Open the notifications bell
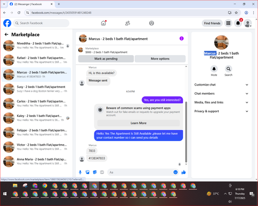The width and height of the screenshot is (258, 206). click(238, 23)
